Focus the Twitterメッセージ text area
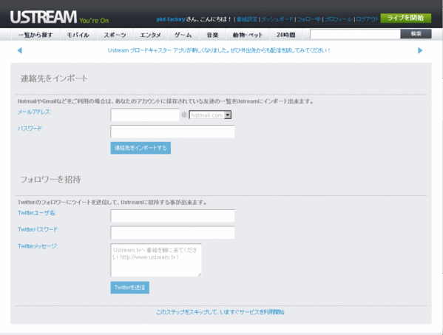The height and width of the screenshot is (335, 443). click(x=156, y=260)
